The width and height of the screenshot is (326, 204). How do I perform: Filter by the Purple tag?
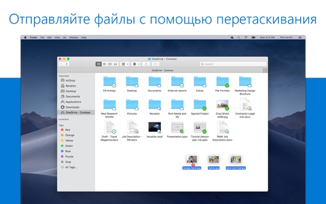(x=67, y=156)
